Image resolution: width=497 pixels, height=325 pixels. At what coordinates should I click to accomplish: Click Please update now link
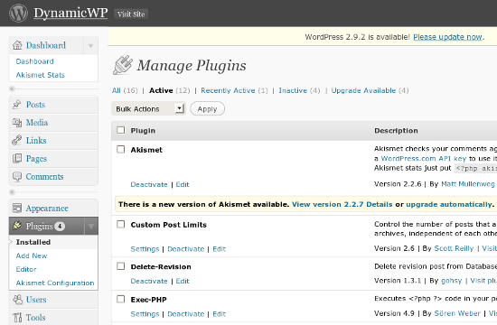coord(447,37)
